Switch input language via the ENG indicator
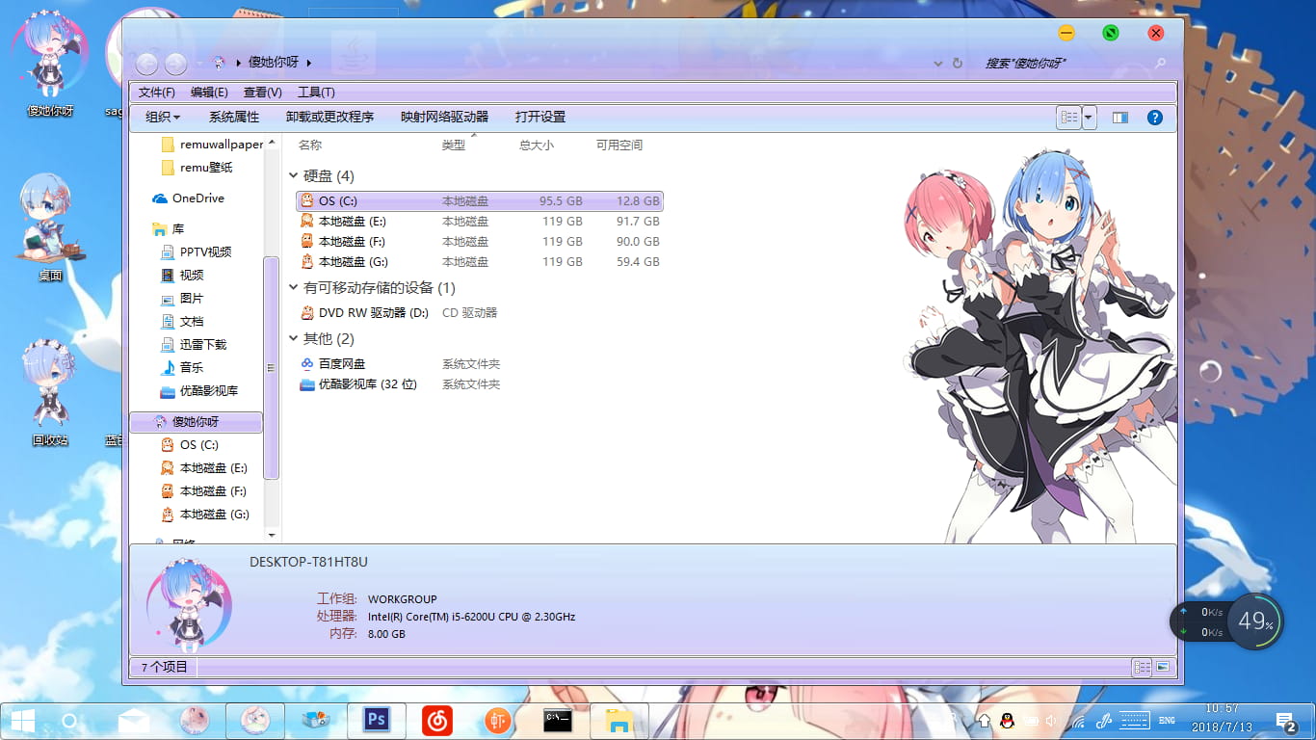1316x740 pixels. pyautogui.click(x=1167, y=720)
